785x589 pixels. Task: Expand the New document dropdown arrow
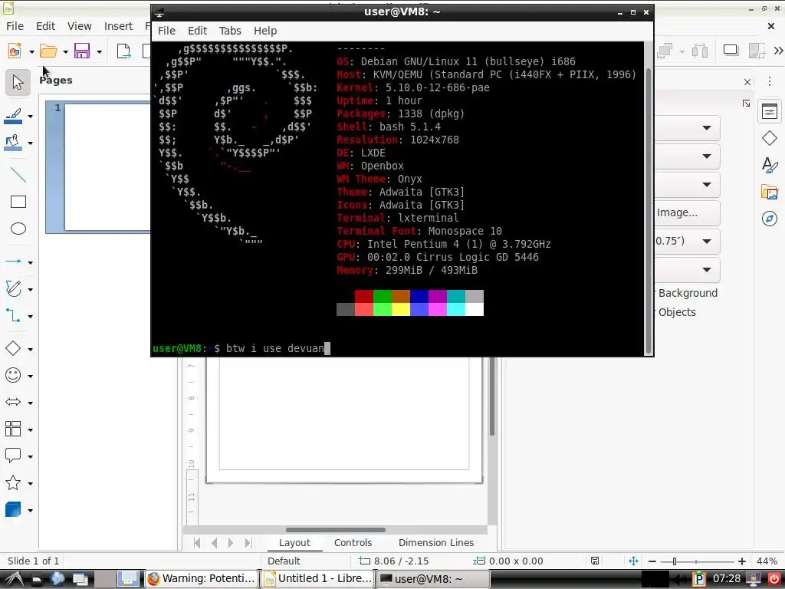click(x=31, y=51)
